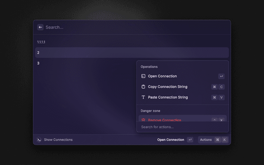This screenshot has width=264, height=165.
Task: Click the red trash icon for Remove Connection
Action: tap(143, 120)
